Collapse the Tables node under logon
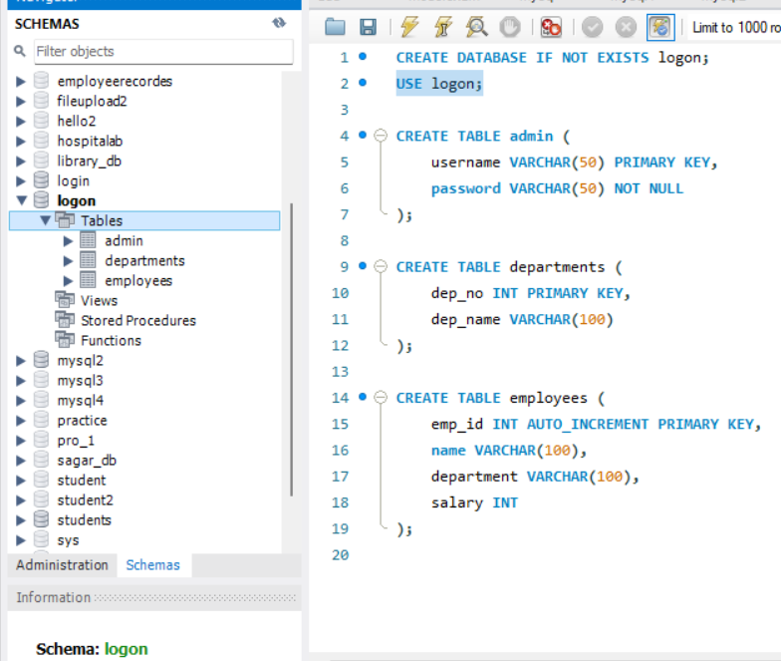The image size is (781, 661). [x=46, y=220]
